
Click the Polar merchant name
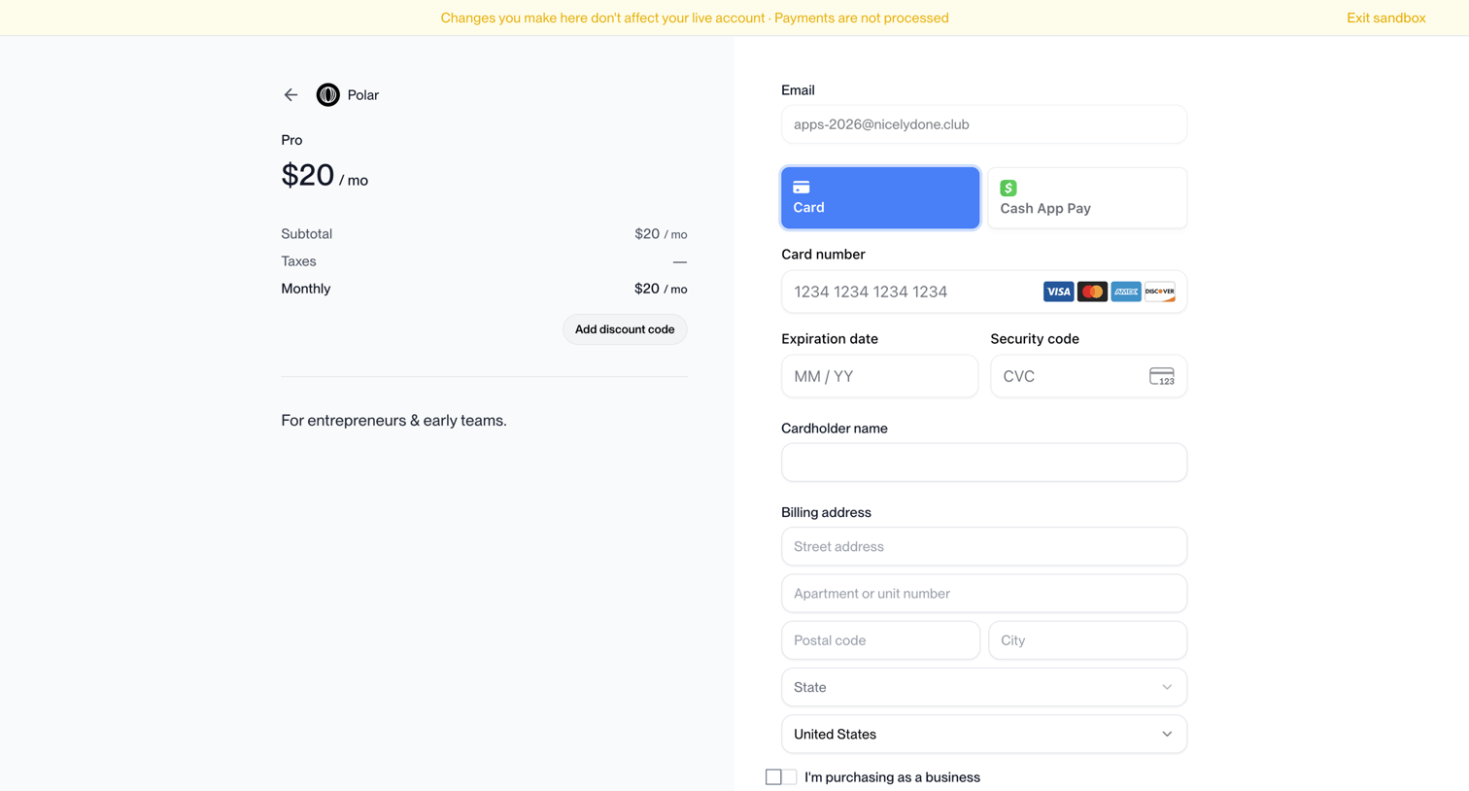pyautogui.click(x=363, y=95)
